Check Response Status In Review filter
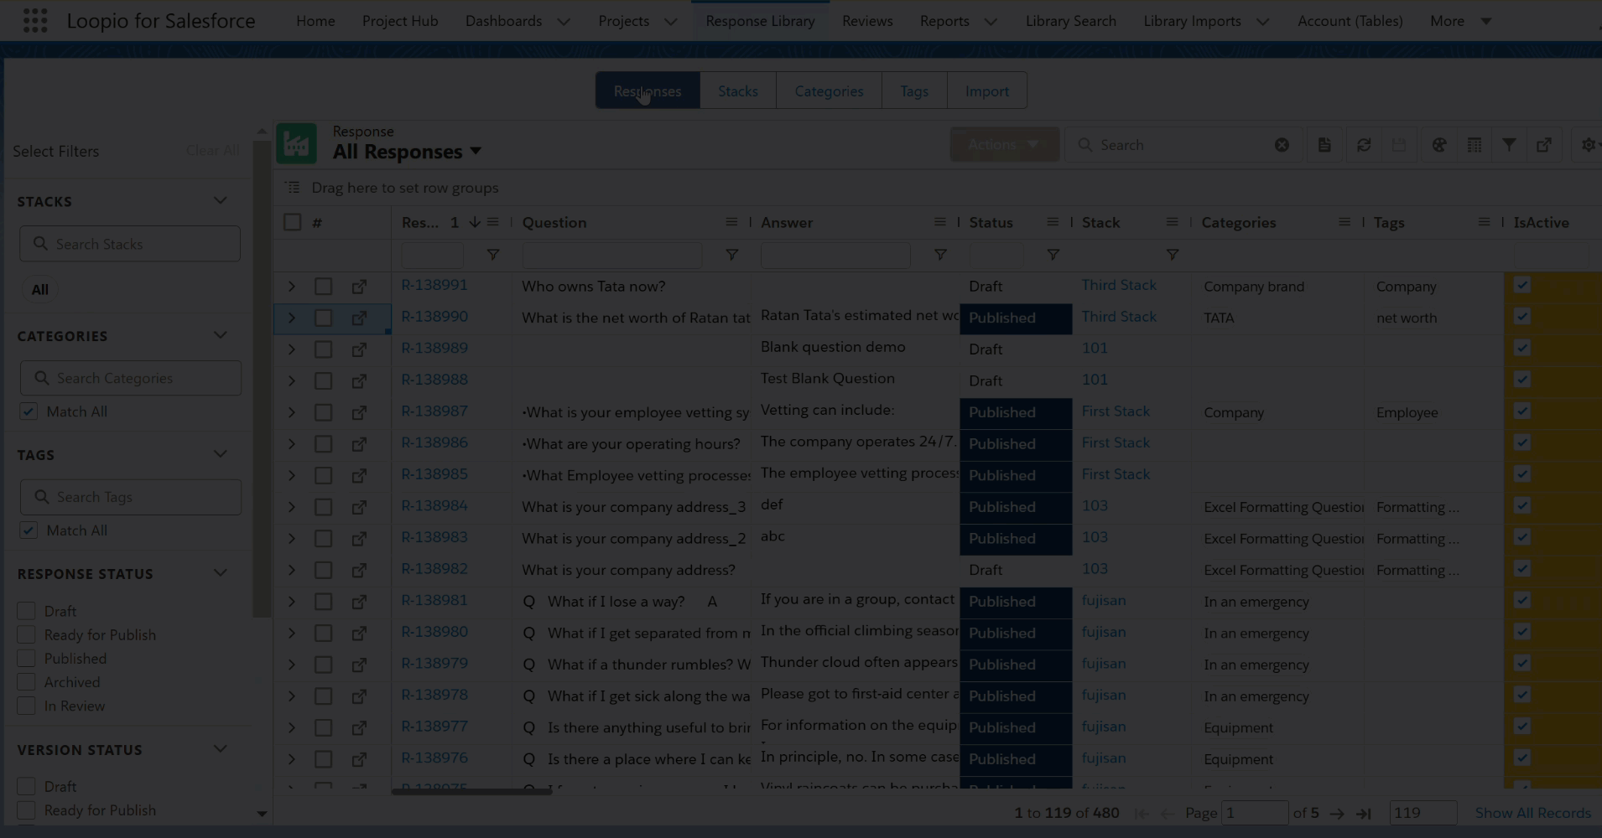Viewport: 1602px width, 838px height. (x=26, y=706)
